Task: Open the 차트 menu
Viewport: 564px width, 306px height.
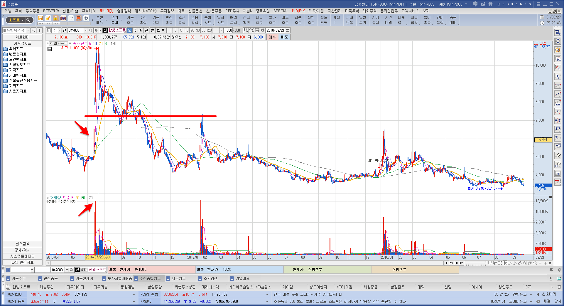Action: (x=181, y=11)
